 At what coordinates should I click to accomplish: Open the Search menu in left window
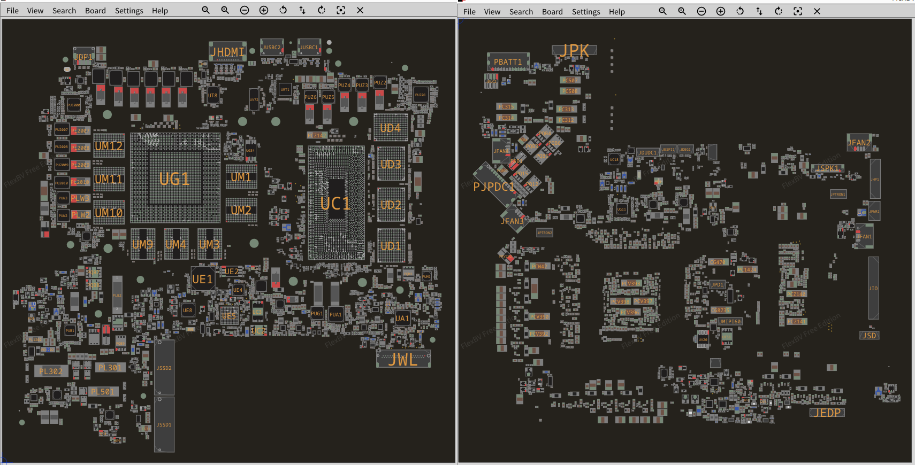pos(64,11)
